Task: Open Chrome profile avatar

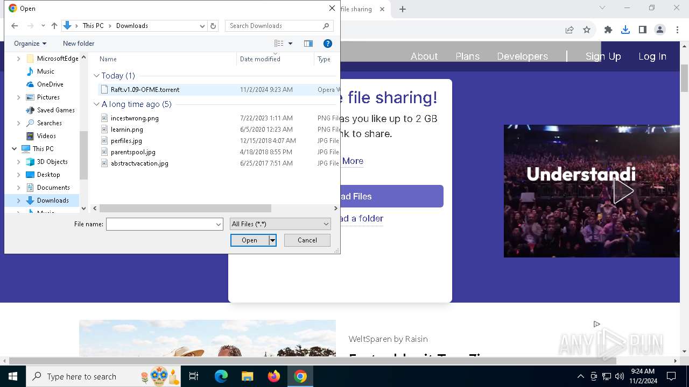Action: point(660,30)
